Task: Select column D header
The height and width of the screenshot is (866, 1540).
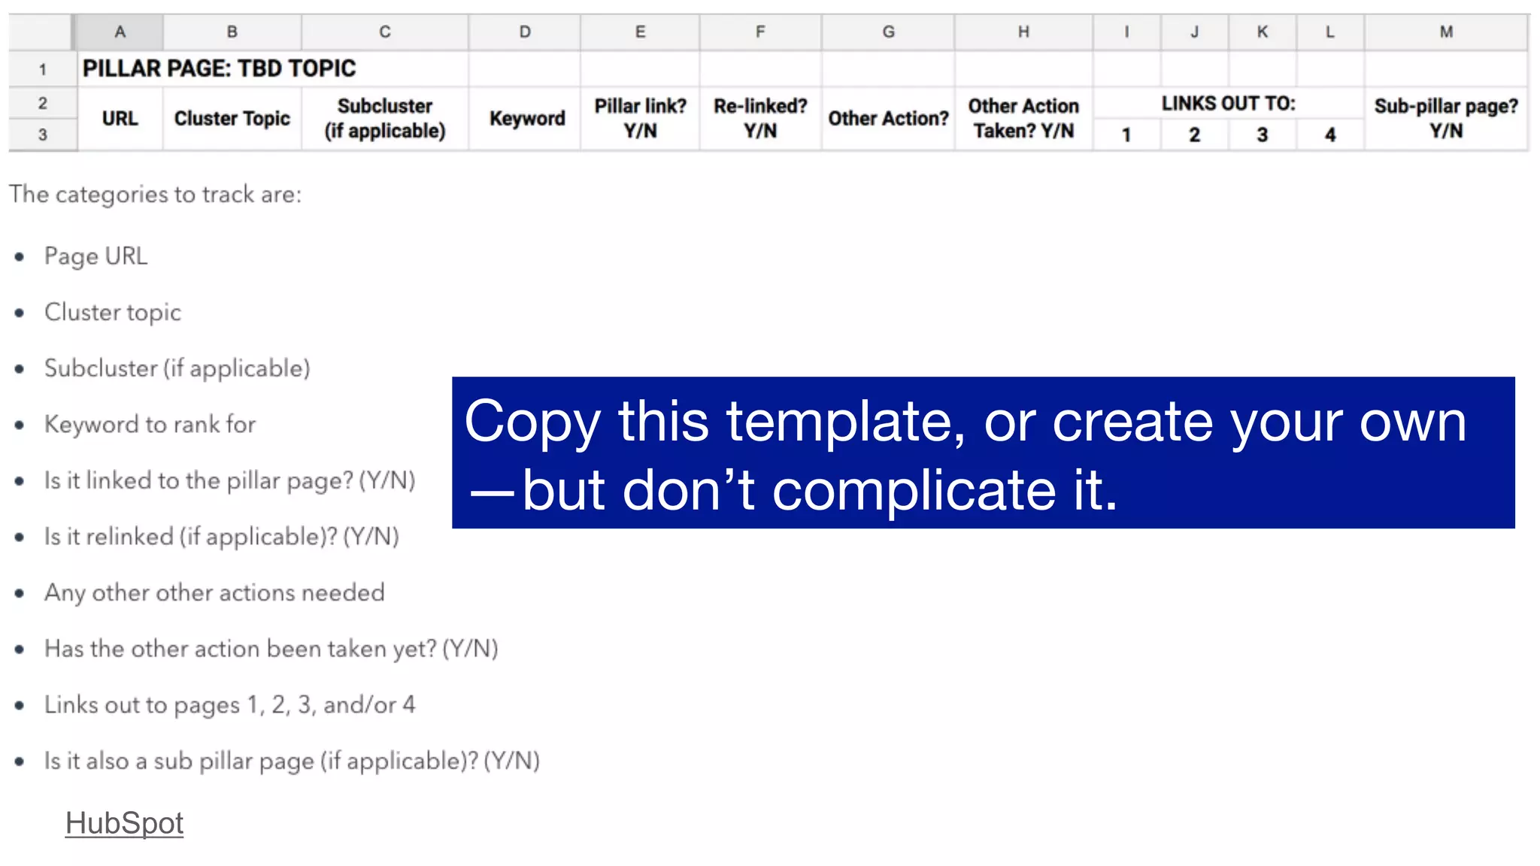Action: 525,32
